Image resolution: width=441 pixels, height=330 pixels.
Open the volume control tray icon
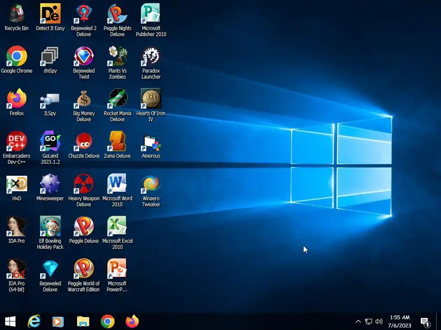click(x=379, y=321)
